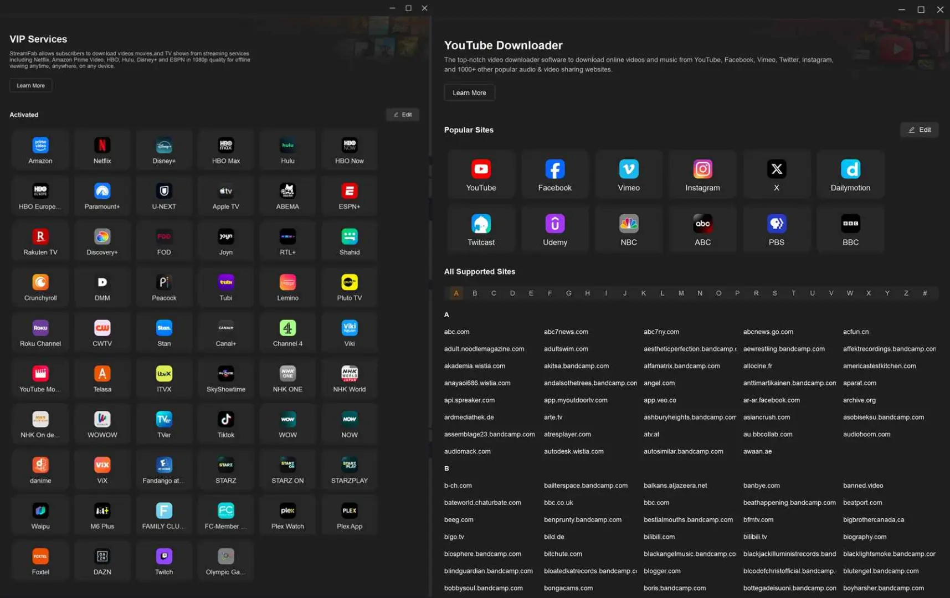Screen dimensions: 950x598
Task: Select the Pluto TV icon
Action: [x=350, y=287]
